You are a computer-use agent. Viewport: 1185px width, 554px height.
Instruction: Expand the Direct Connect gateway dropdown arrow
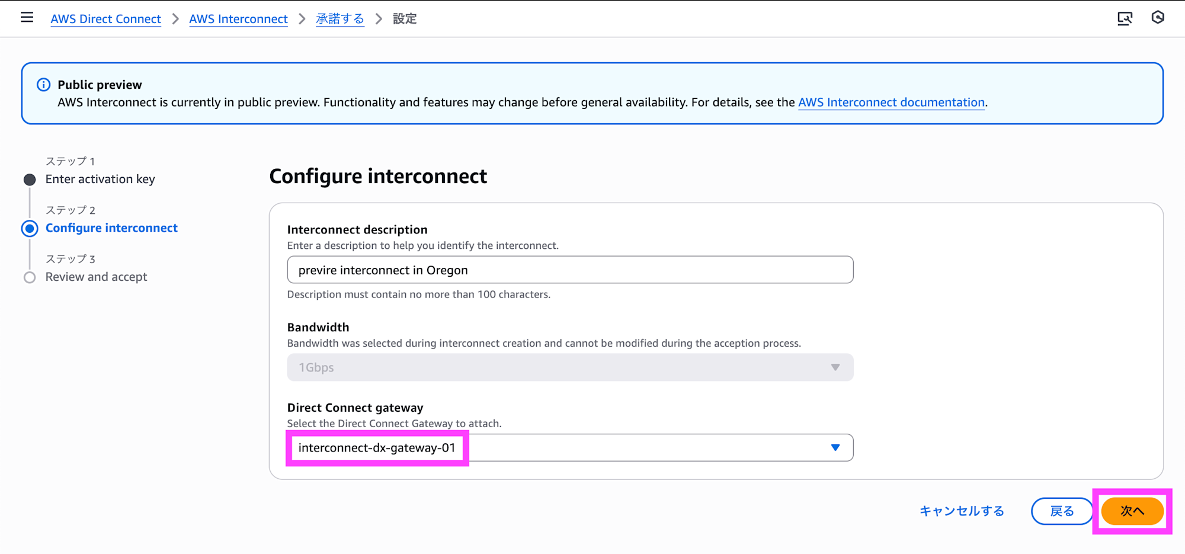[835, 448]
